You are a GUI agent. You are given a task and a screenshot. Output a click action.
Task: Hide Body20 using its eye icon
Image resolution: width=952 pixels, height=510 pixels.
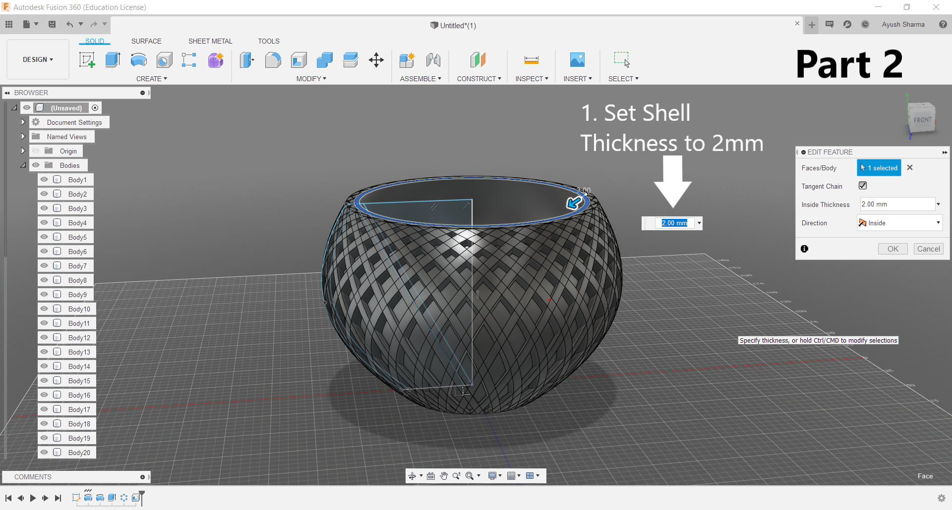coord(45,453)
